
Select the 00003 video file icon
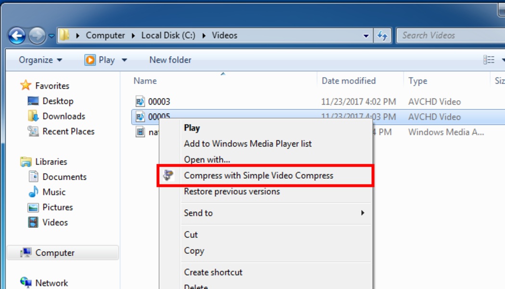[x=140, y=102]
